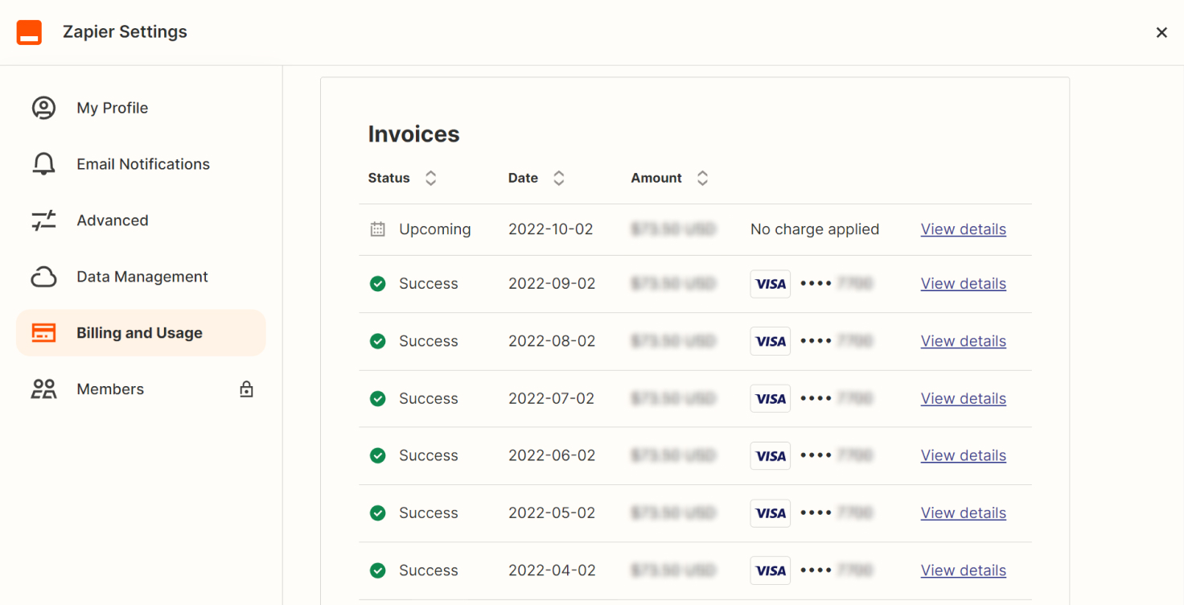Open View details for 2022-06-02 invoice
The width and height of the screenshot is (1184, 605).
[963, 455]
